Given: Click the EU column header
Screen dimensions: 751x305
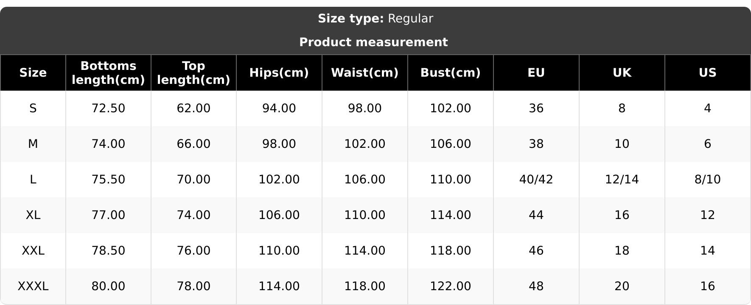Looking at the screenshot, I should pos(536,73).
